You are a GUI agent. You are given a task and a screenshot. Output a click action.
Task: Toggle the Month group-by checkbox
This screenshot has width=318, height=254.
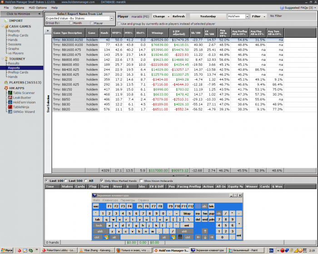click(70, 23)
